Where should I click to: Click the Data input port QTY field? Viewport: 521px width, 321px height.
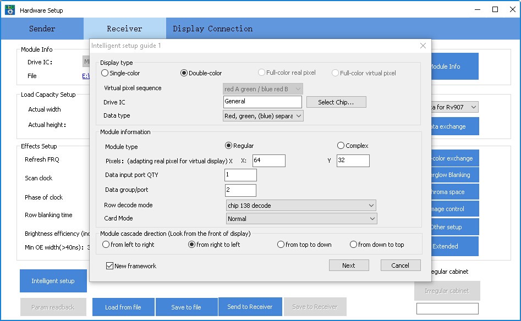(x=240, y=175)
